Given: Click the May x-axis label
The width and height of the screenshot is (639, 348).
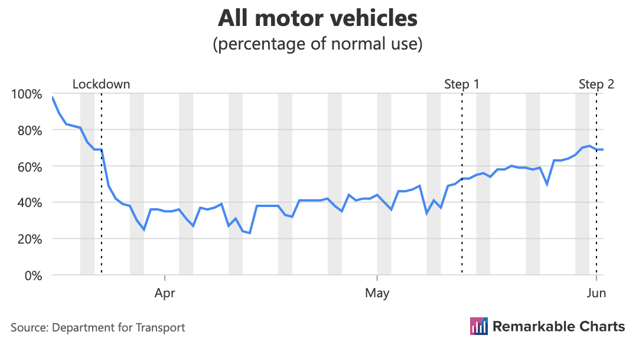Looking at the screenshot, I should [x=377, y=293].
